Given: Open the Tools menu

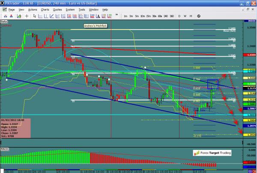Looking at the screenshot, I should point(82,9).
